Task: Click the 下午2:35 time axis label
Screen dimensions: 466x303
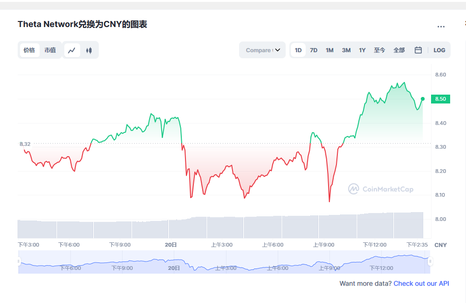Action: click(417, 245)
